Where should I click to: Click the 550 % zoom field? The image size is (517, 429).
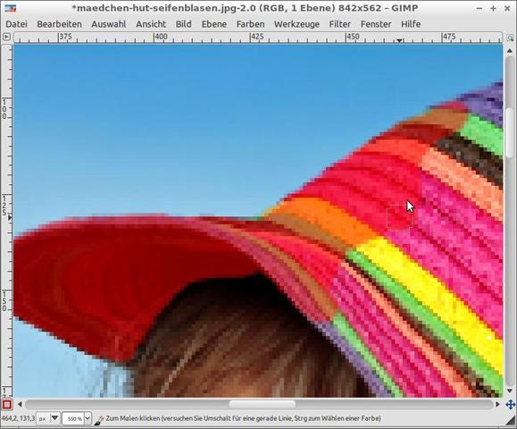[x=73, y=418]
